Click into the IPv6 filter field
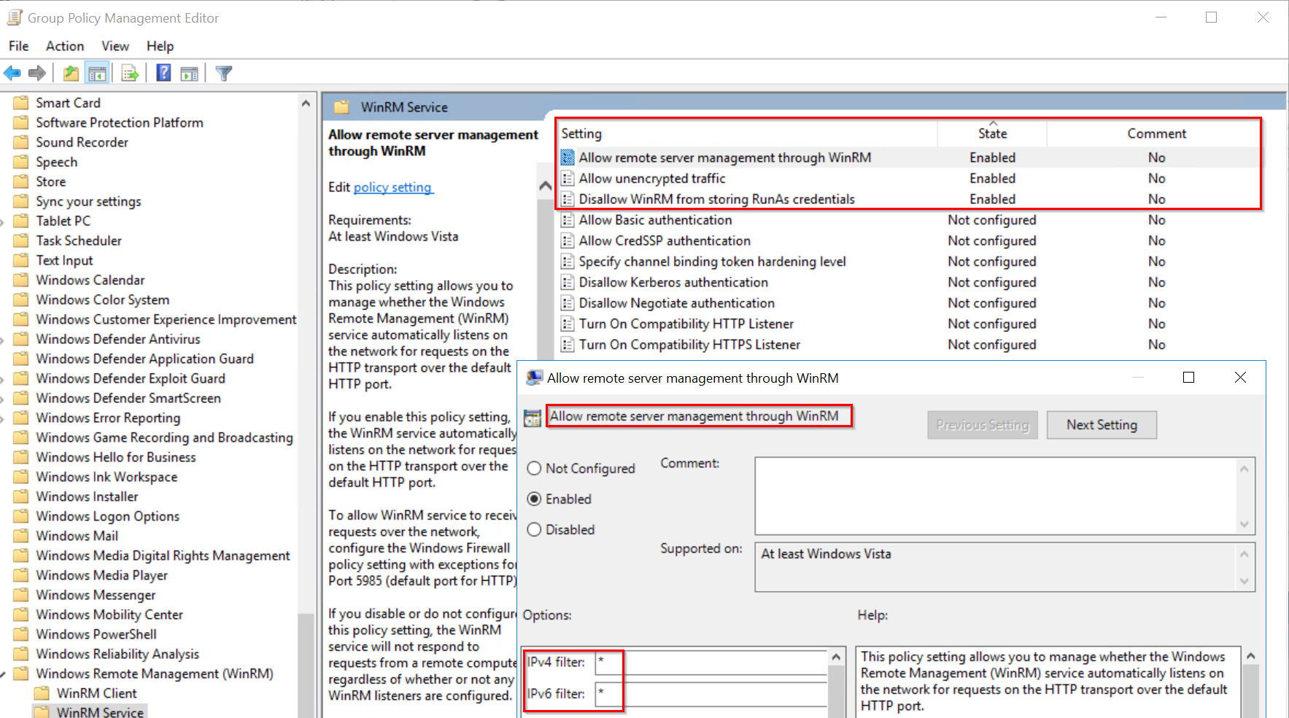This screenshot has height=718, width=1289. tap(711, 694)
